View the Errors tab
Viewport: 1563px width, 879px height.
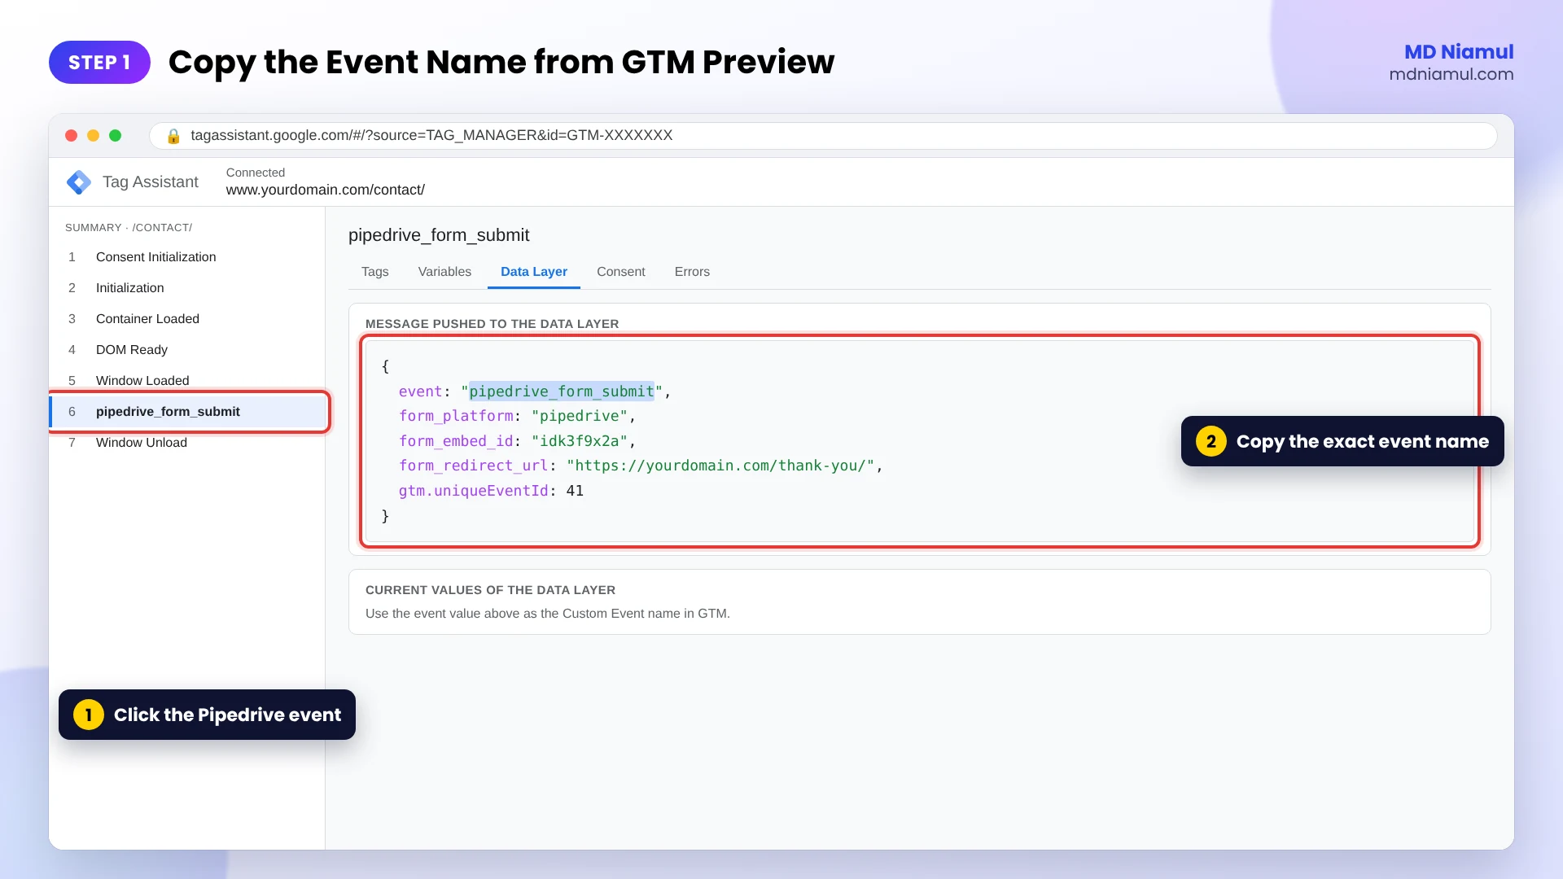pyautogui.click(x=692, y=272)
